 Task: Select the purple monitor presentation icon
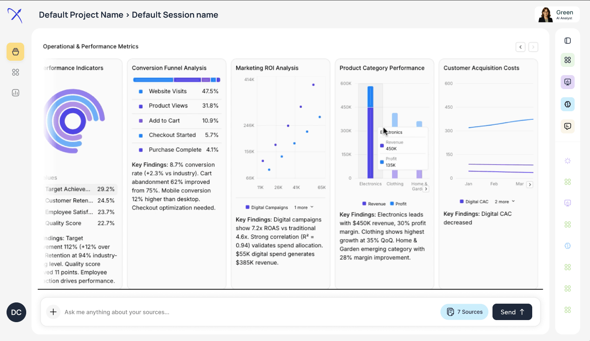[567, 82]
